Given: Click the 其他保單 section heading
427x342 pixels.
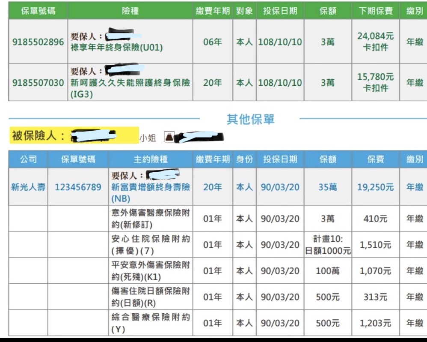Looking at the screenshot, I should point(250,120).
